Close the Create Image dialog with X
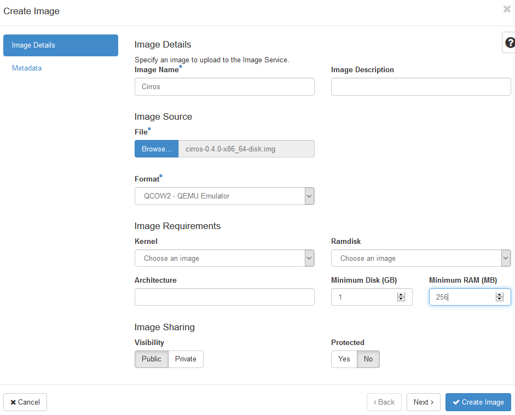 (x=507, y=9)
